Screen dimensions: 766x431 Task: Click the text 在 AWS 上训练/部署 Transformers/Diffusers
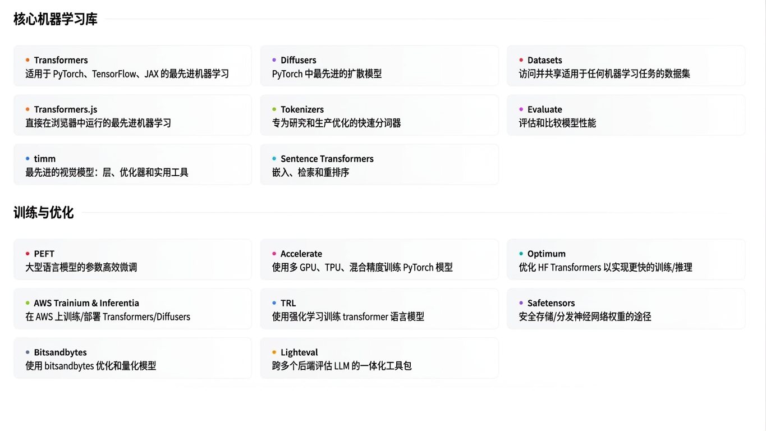[x=108, y=317]
